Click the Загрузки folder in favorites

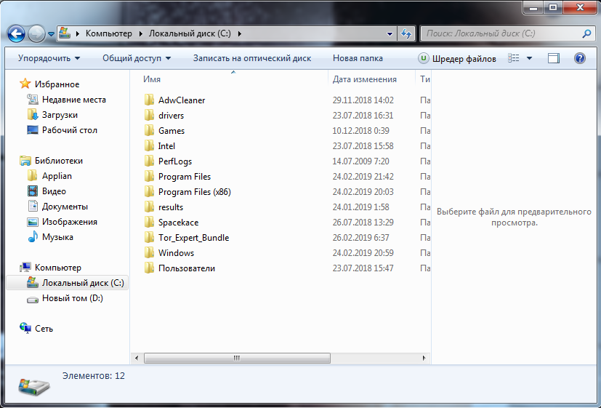(x=33, y=115)
